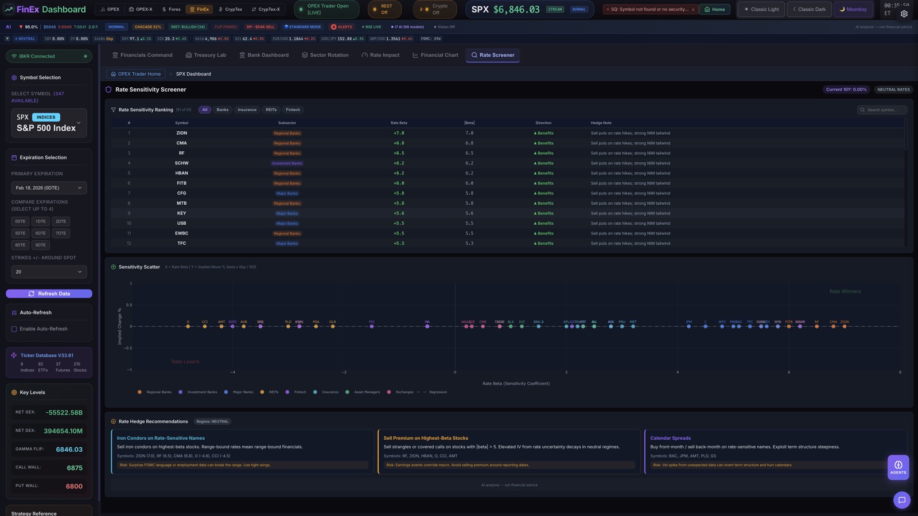Switch to the Rate Impact tool
The height and width of the screenshot is (516, 918).
pos(380,55)
